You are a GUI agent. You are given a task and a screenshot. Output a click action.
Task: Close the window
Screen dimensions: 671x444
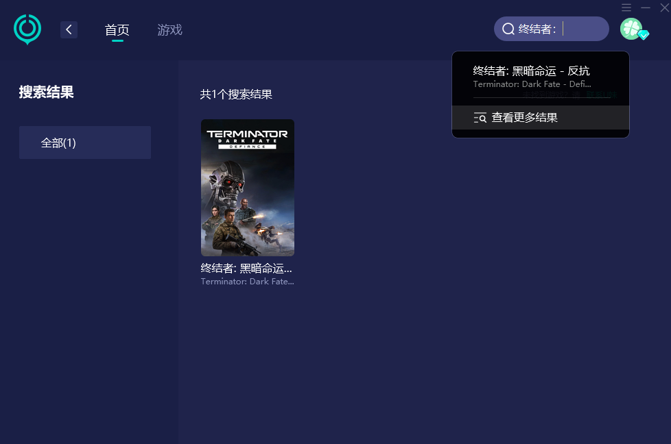click(665, 8)
